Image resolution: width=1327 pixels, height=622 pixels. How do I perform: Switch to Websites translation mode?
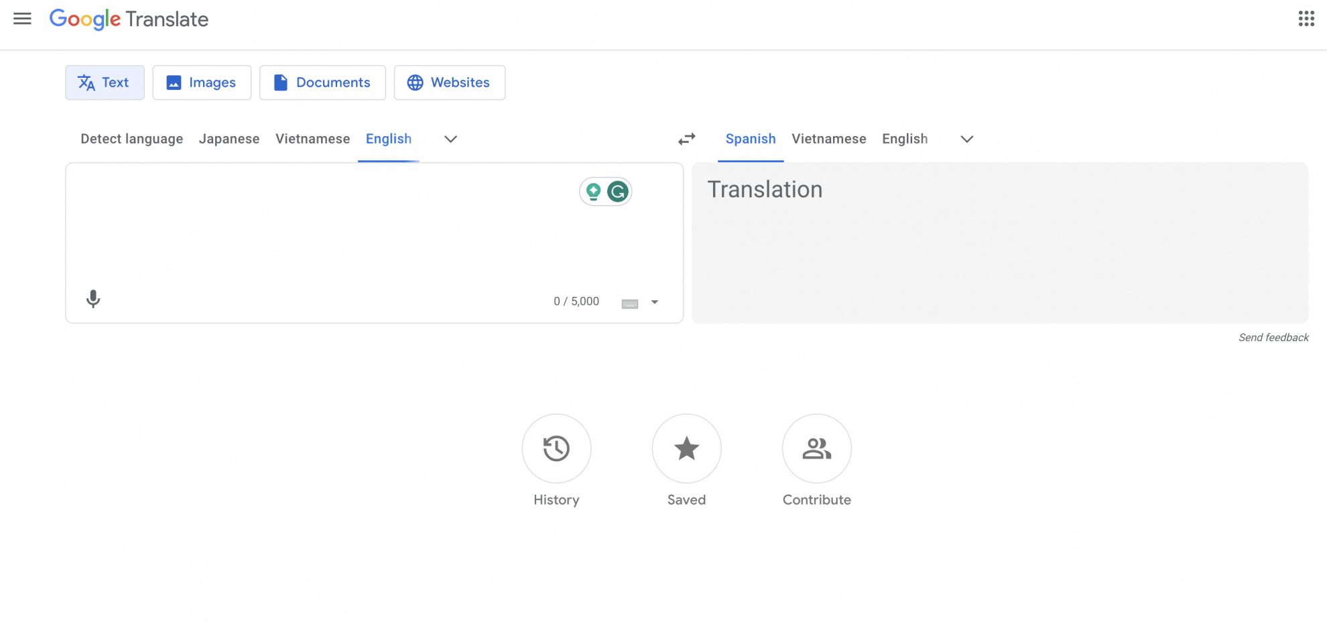click(449, 82)
